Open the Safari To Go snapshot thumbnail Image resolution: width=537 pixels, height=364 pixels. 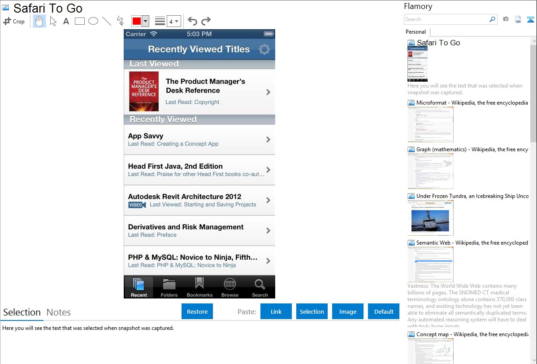[x=417, y=64]
